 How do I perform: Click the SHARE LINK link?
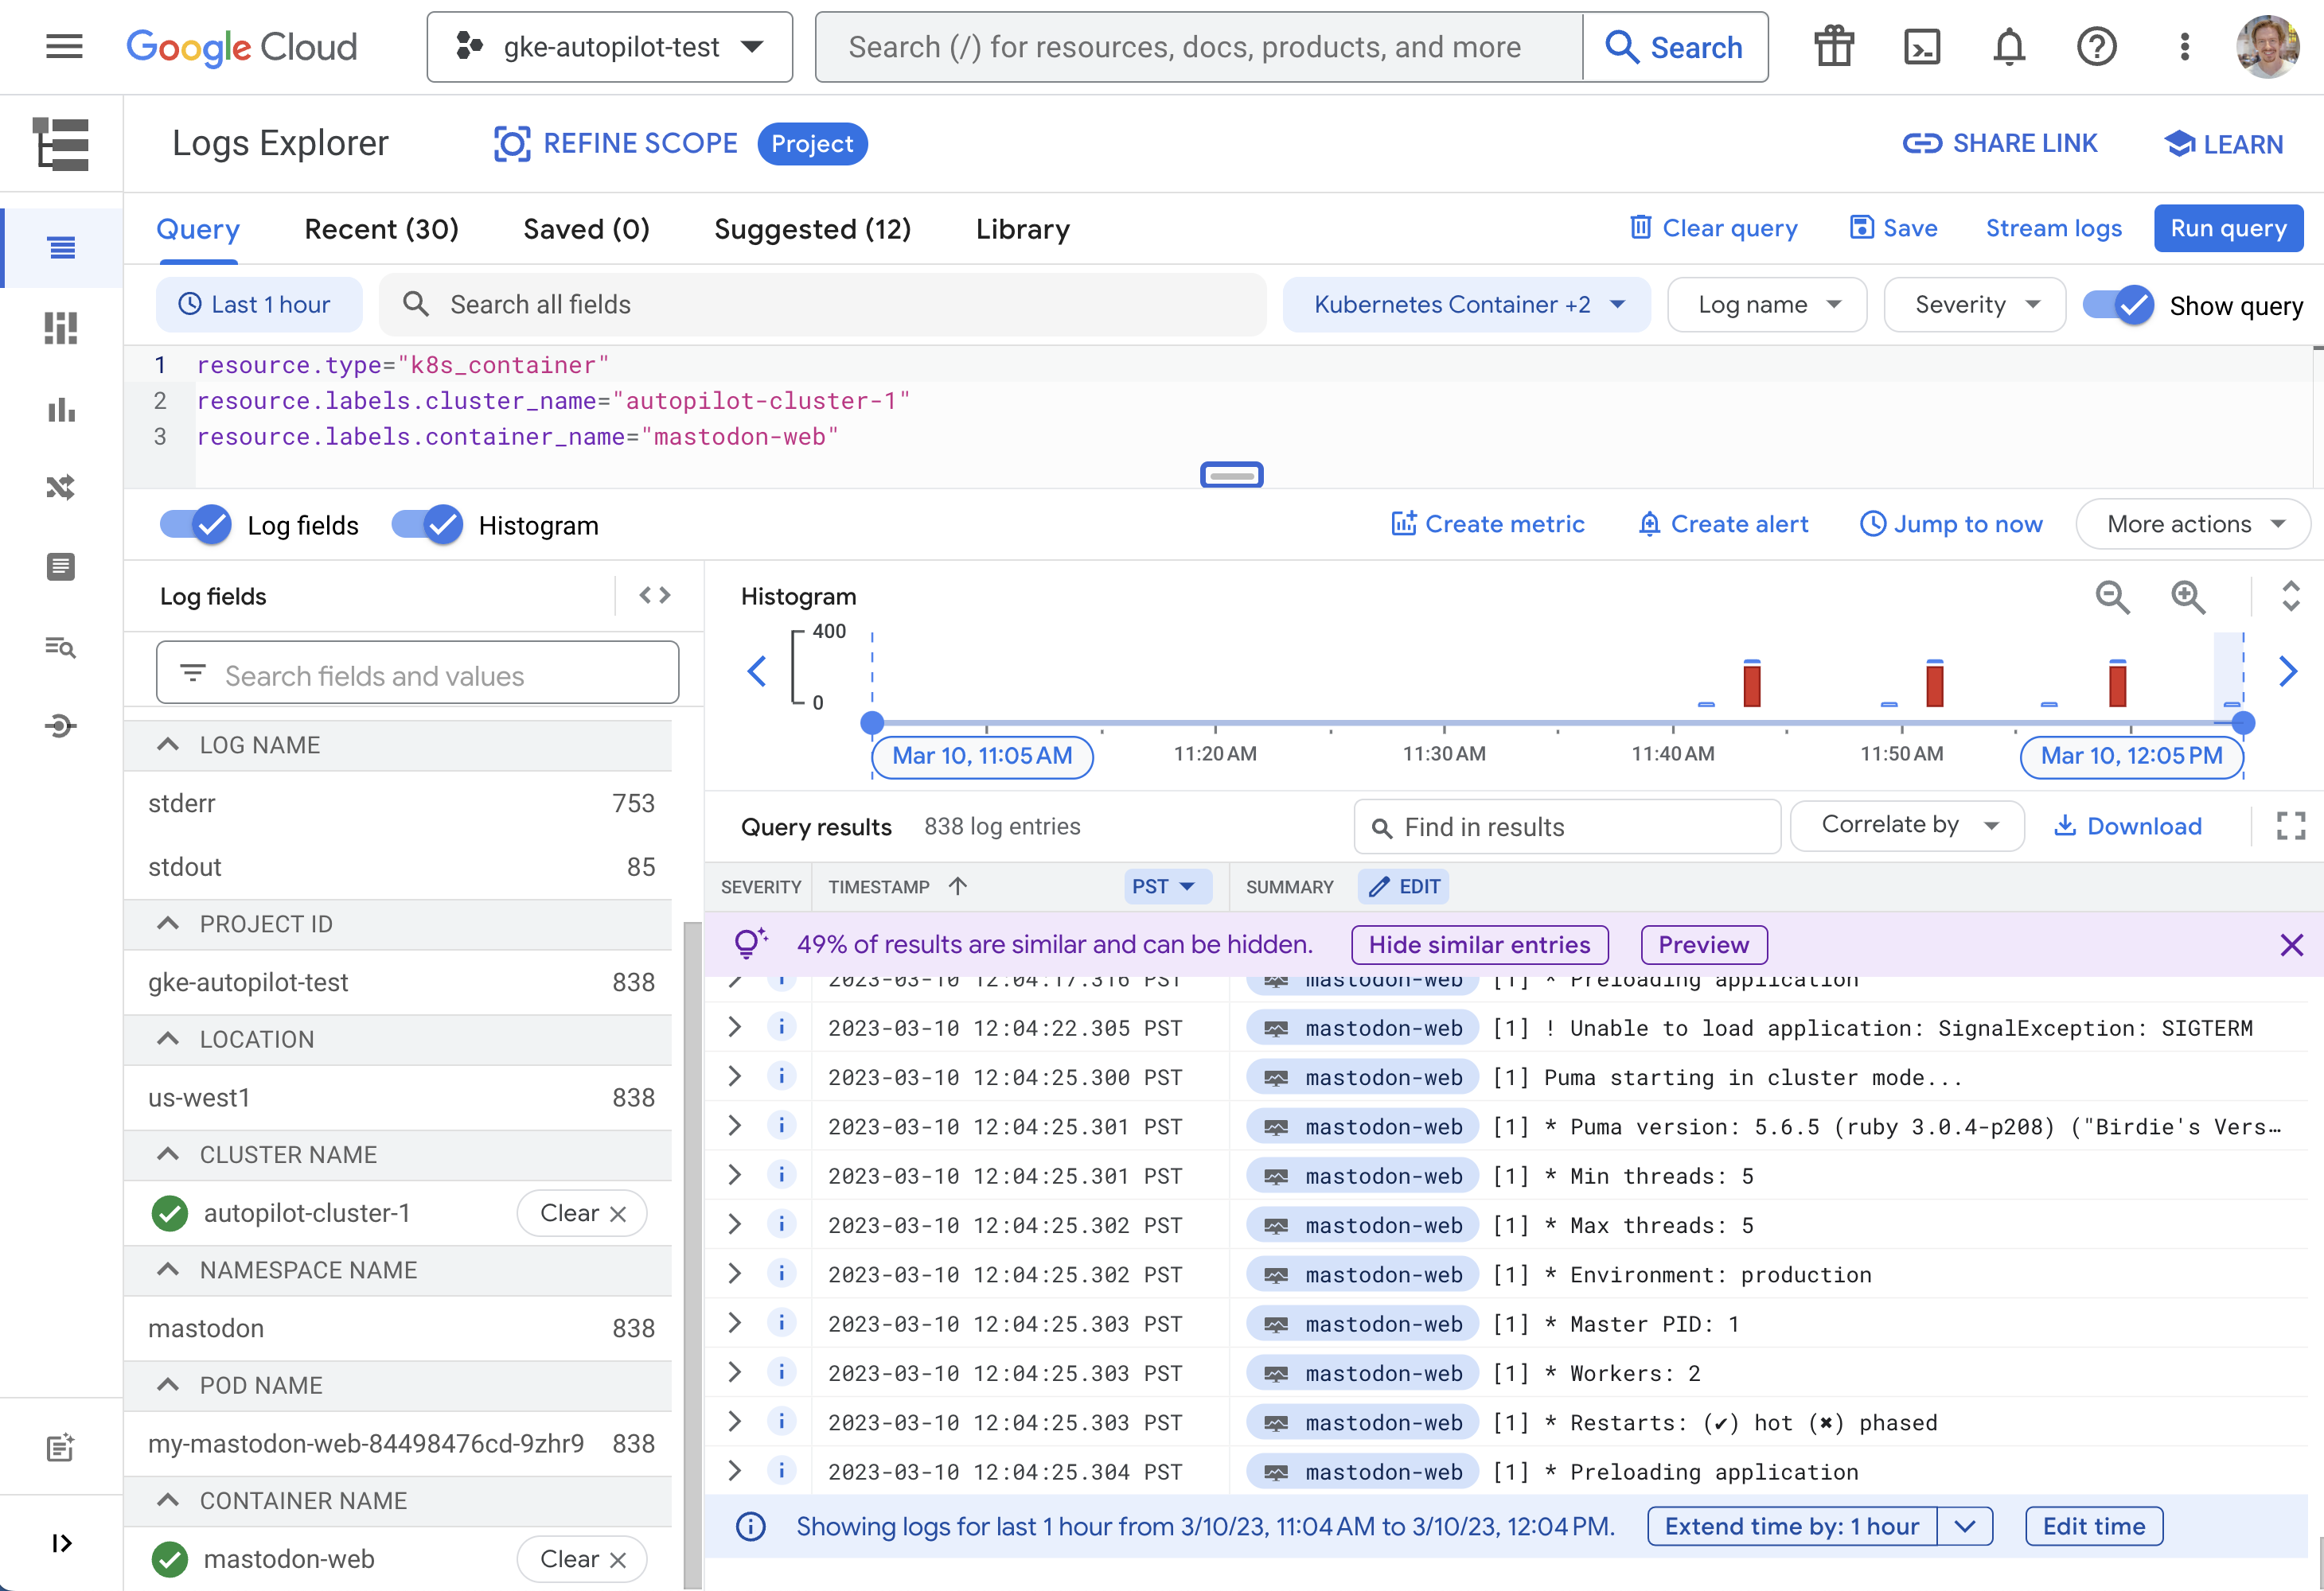[x=1999, y=144]
